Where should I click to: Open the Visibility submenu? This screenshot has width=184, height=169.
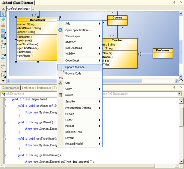(x=80, y=54)
